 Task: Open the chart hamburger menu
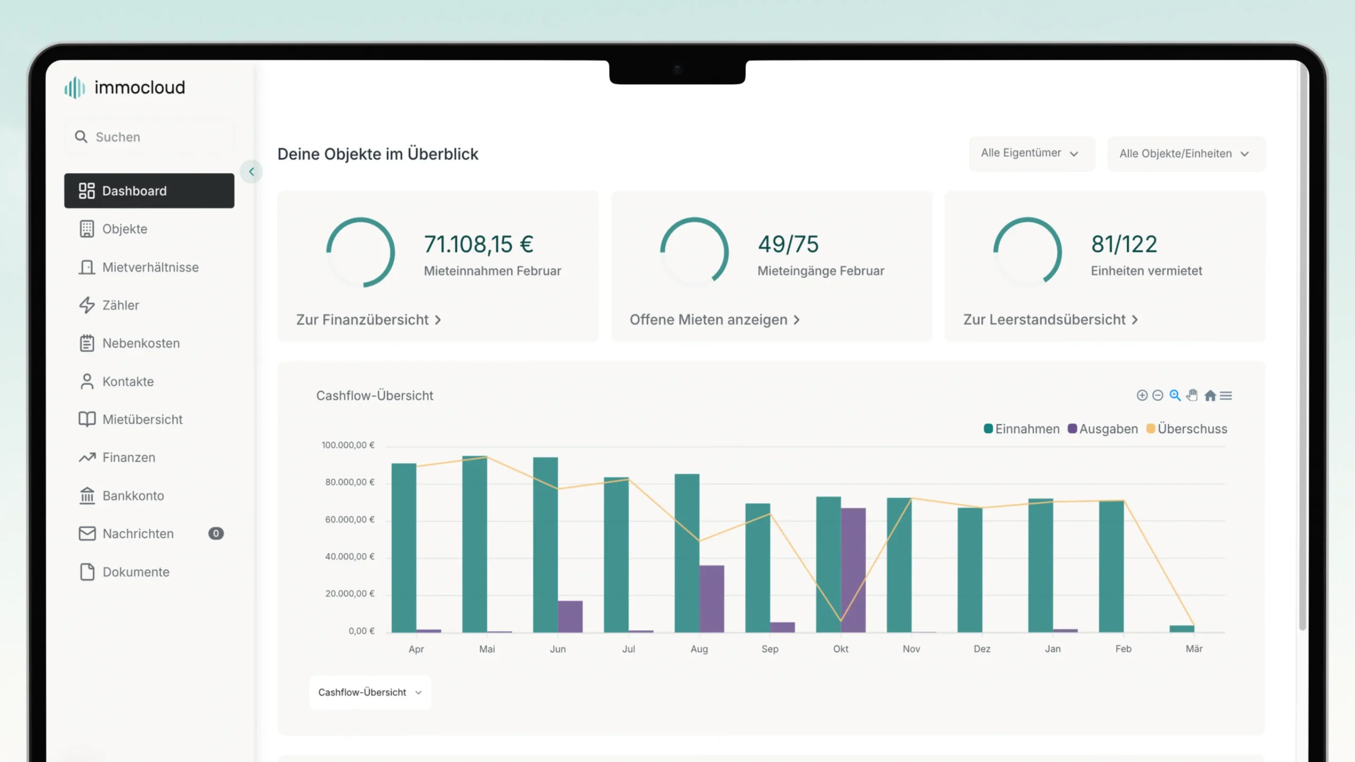(1226, 395)
